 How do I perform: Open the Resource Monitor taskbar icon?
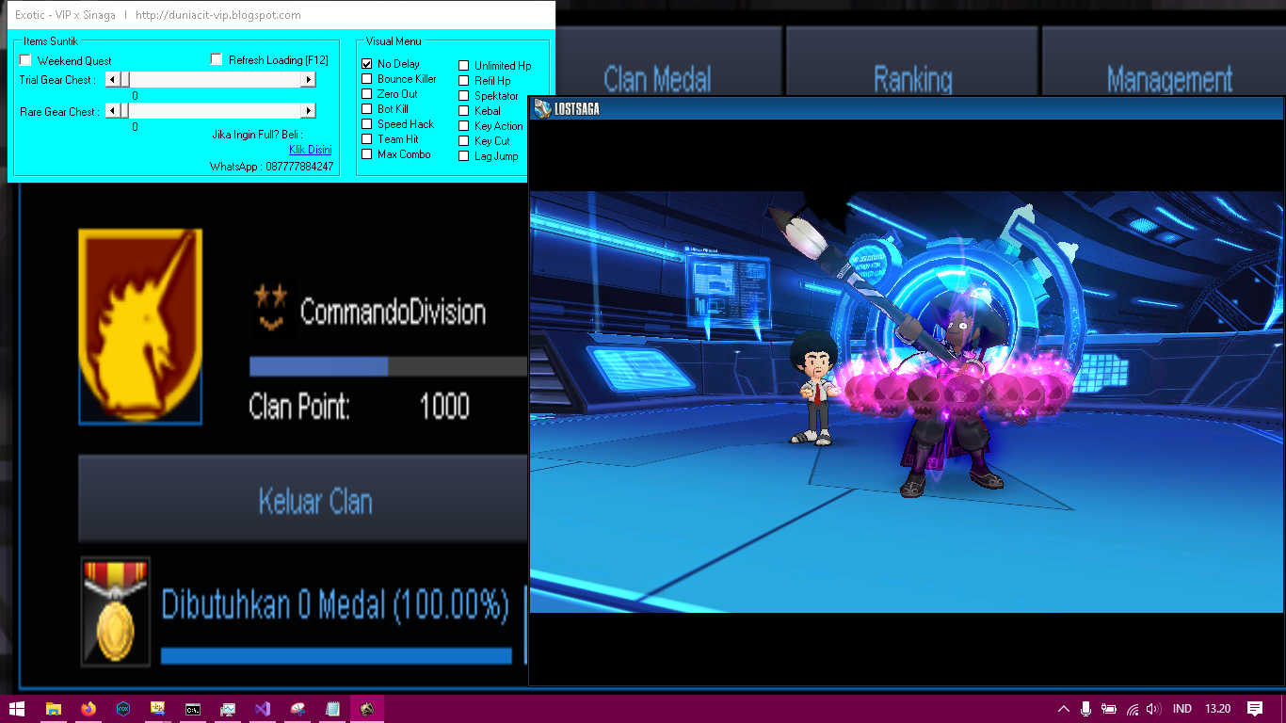[228, 709]
